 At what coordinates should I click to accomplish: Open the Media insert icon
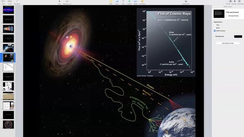(x=135, y=1)
